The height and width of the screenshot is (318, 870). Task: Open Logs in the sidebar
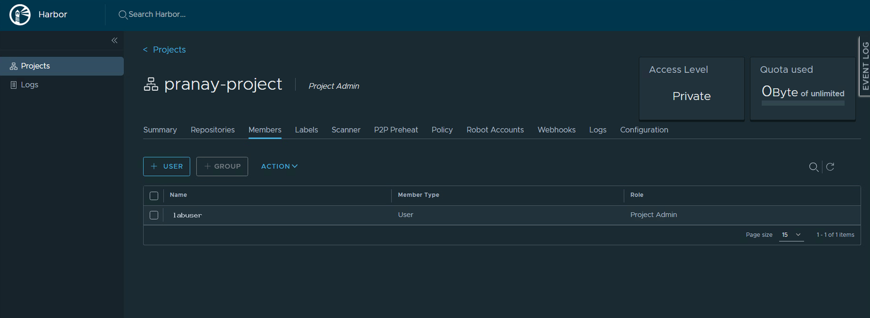(62, 85)
